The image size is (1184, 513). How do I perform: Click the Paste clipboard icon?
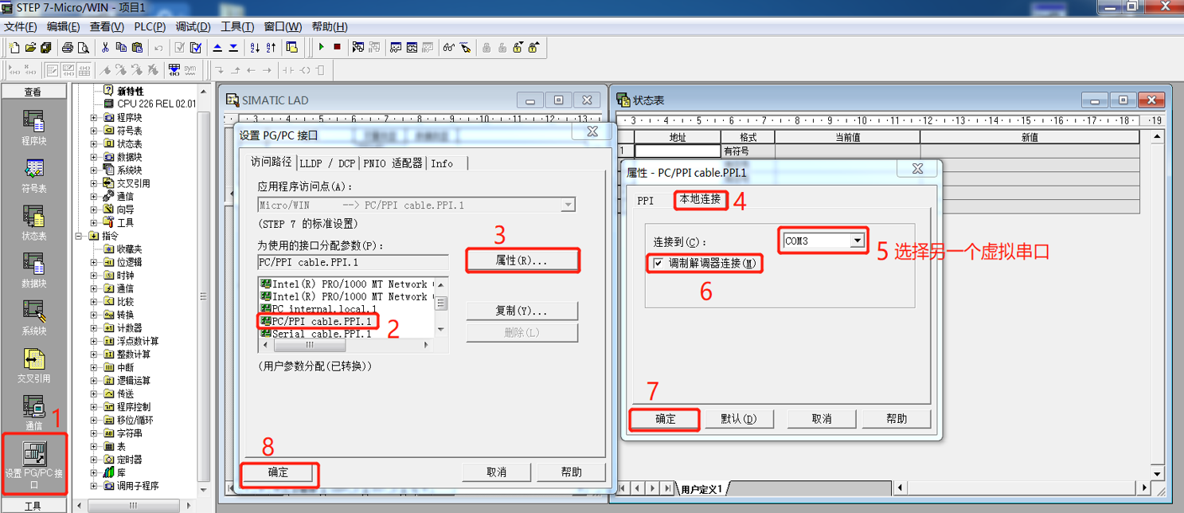point(136,48)
